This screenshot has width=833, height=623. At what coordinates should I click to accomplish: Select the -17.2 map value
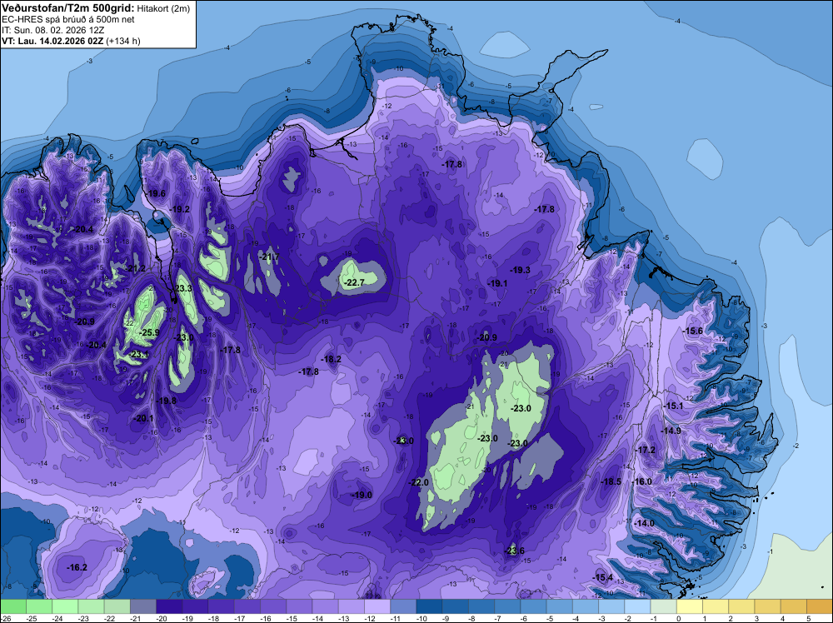click(x=645, y=450)
